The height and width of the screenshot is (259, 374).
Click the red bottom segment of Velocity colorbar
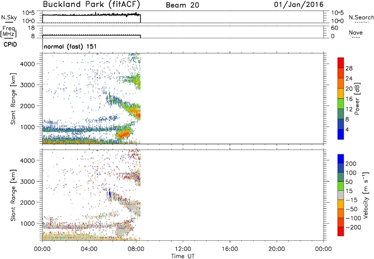tap(341, 231)
